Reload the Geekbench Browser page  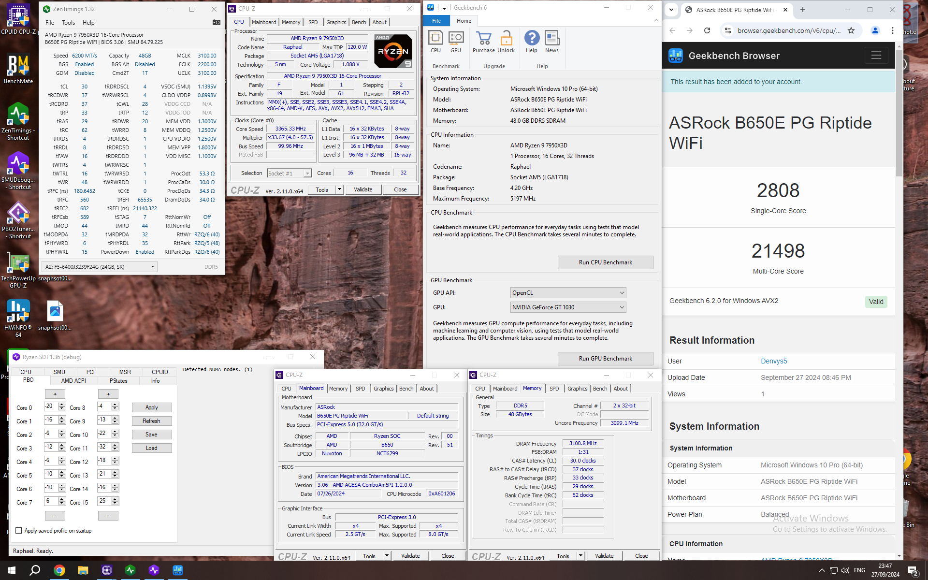point(707,30)
